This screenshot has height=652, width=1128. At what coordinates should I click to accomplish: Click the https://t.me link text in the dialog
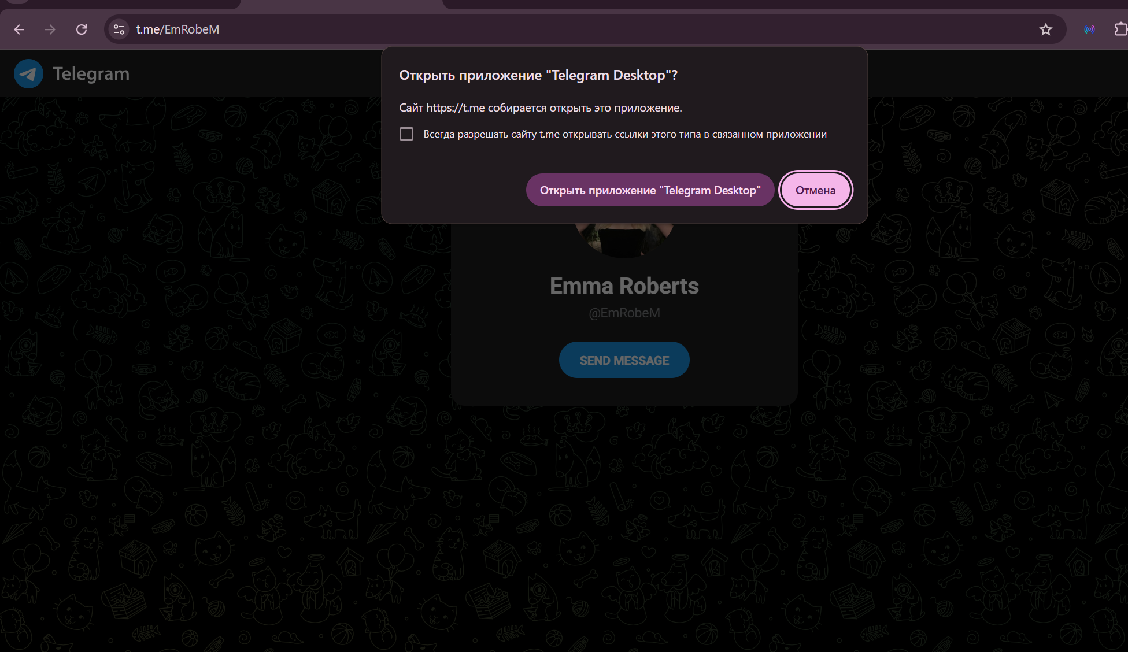point(454,108)
